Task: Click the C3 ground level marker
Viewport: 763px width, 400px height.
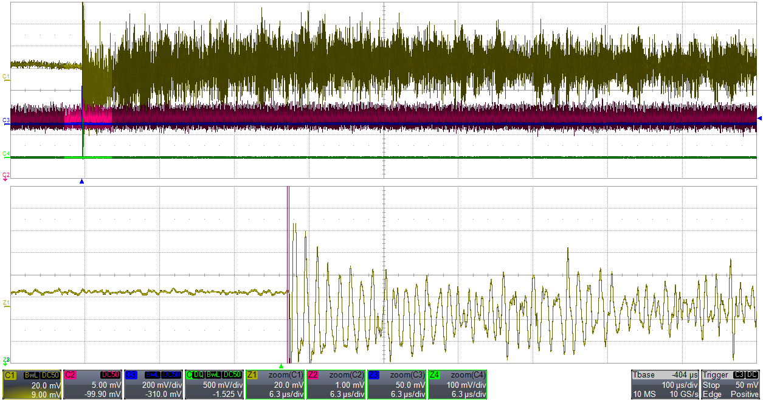Action: pyautogui.click(x=6, y=121)
